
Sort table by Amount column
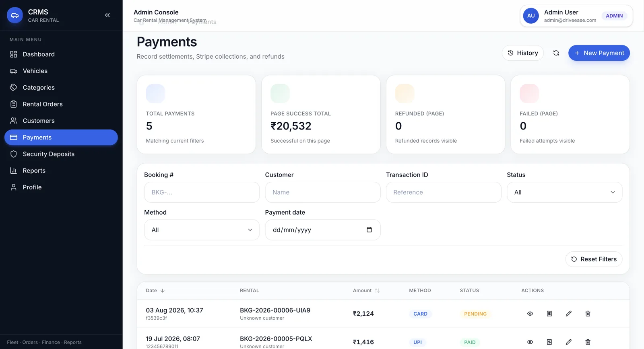pos(366,291)
